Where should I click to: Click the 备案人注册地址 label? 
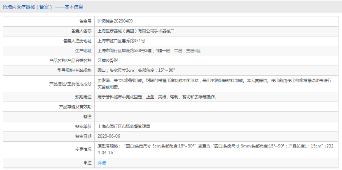pos(77,41)
